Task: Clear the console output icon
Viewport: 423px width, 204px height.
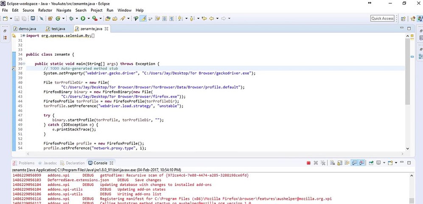Action: point(332,163)
